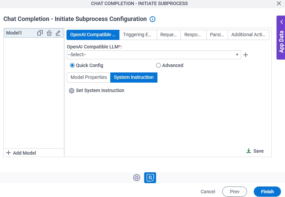Switch to OpenAI Compatible tab
This screenshot has height=197, width=285.
(x=93, y=35)
